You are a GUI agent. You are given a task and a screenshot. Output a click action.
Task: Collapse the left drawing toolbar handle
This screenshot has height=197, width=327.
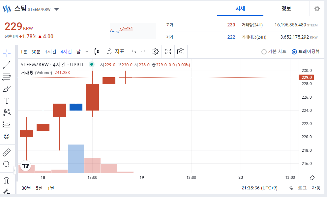pyautogui.click(x=15, y=171)
